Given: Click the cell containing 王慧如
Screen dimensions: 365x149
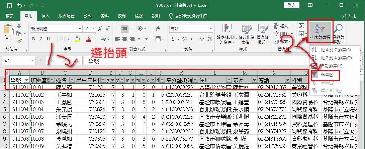Looking at the screenshot, I should 65,95.
